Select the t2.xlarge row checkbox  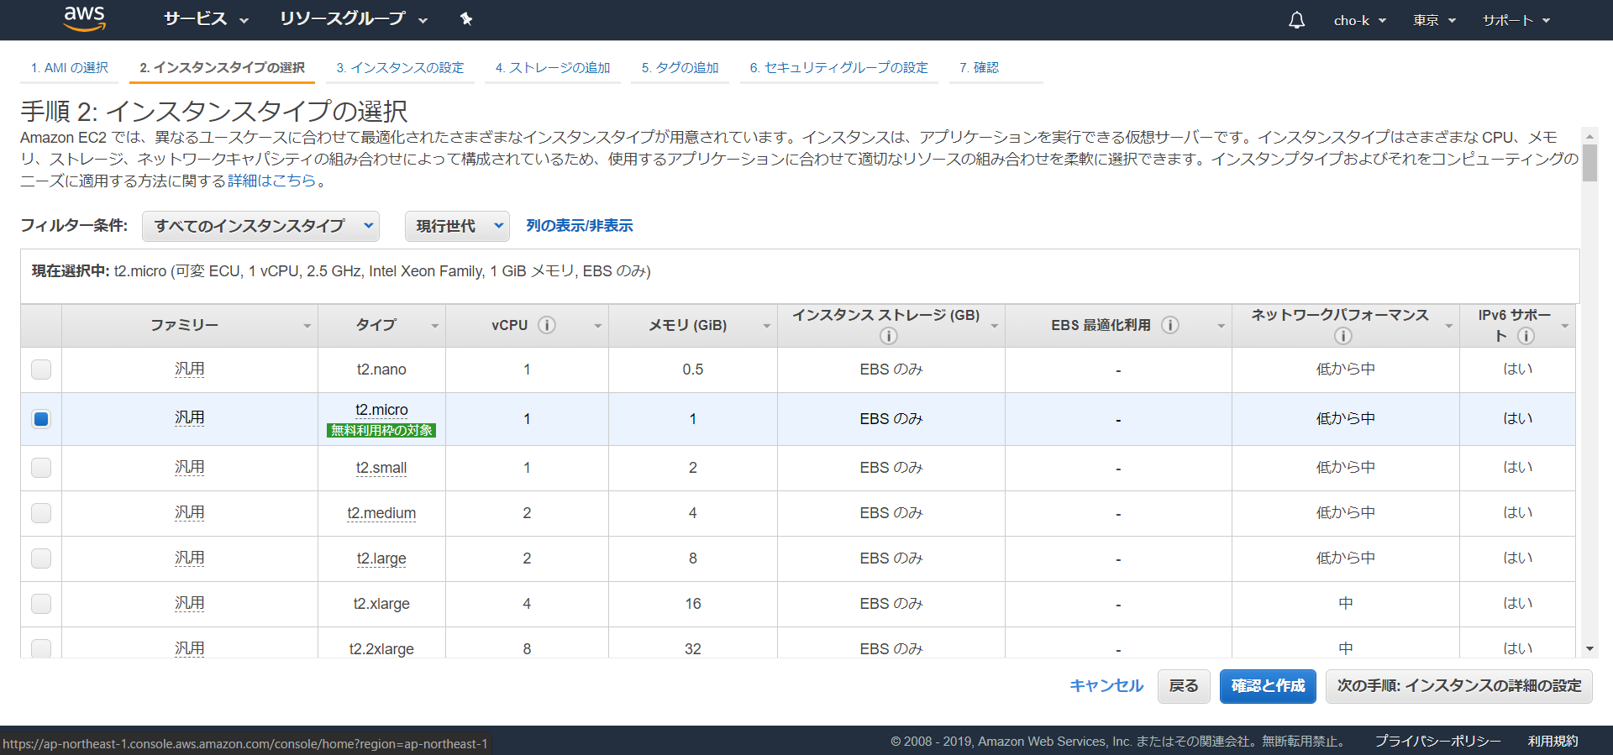41,604
